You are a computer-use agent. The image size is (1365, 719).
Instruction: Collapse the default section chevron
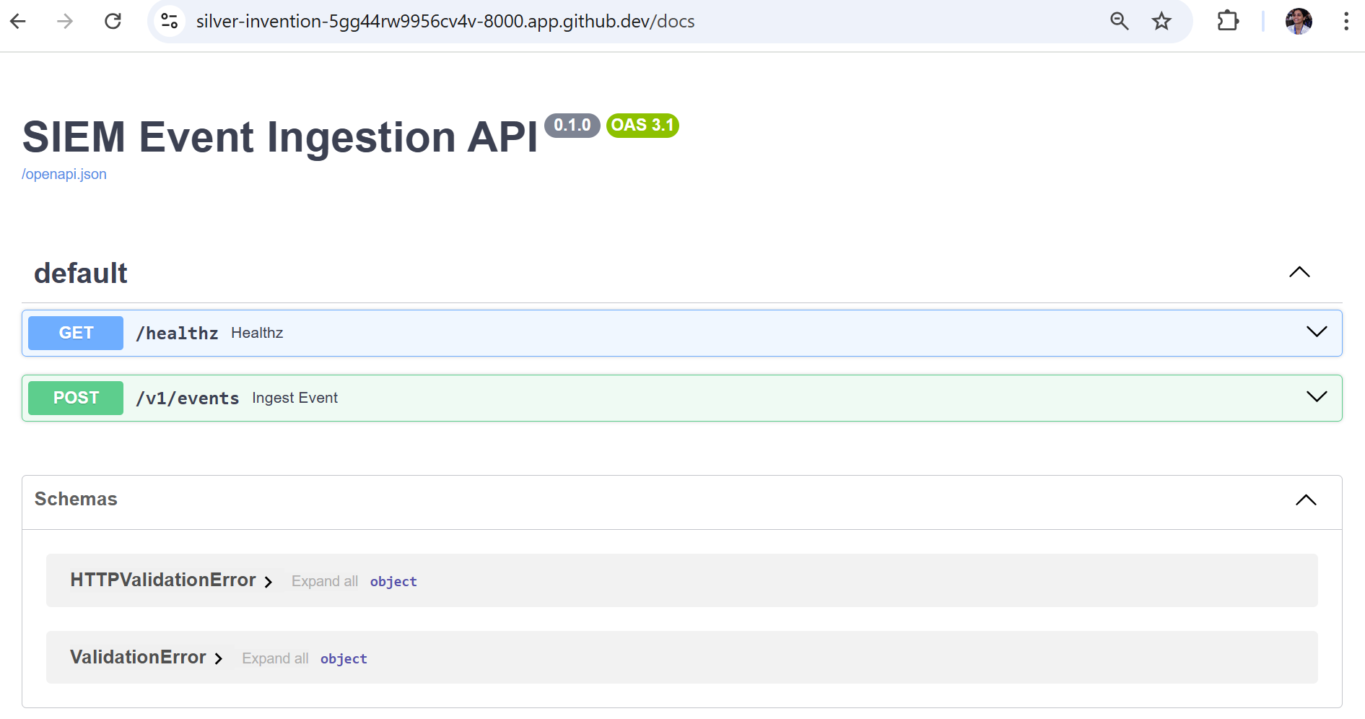click(x=1299, y=272)
